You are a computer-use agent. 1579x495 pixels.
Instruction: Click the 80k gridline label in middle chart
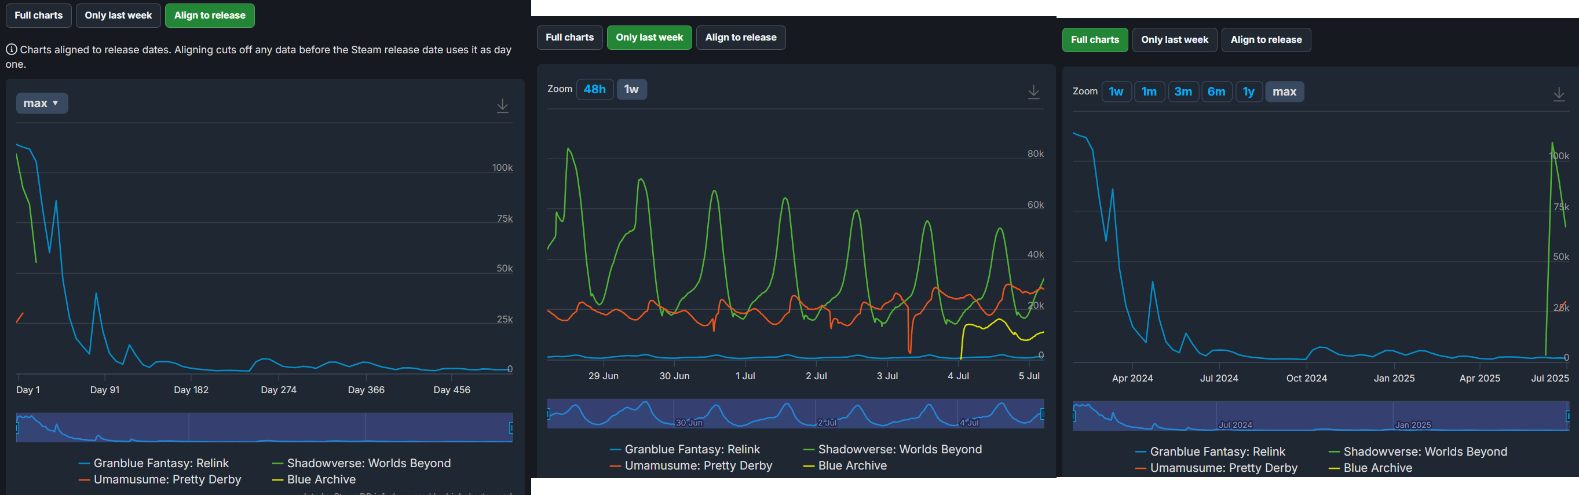pos(1035,154)
